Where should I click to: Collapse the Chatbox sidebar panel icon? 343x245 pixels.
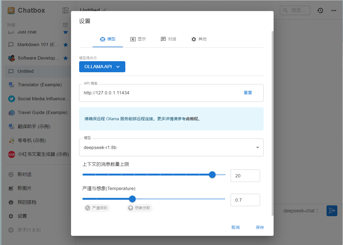(65, 11)
